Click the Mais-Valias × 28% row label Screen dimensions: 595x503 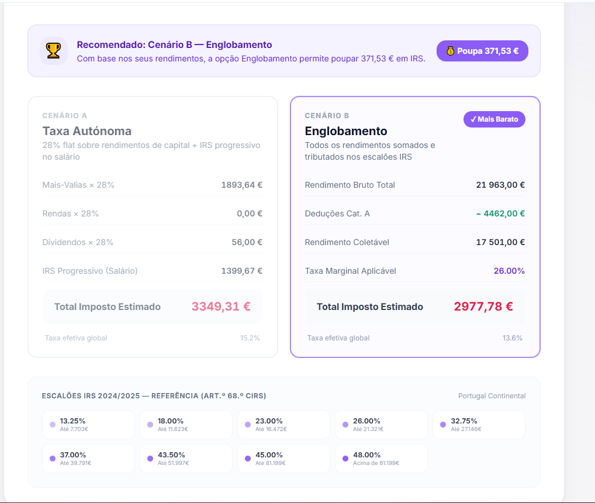[78, 185]
